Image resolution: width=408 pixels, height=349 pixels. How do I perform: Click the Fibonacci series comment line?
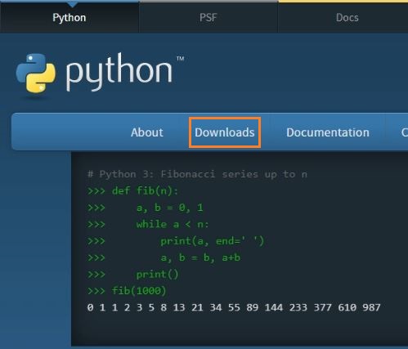coord(197,174)
